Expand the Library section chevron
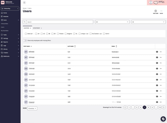 [18, 49]
